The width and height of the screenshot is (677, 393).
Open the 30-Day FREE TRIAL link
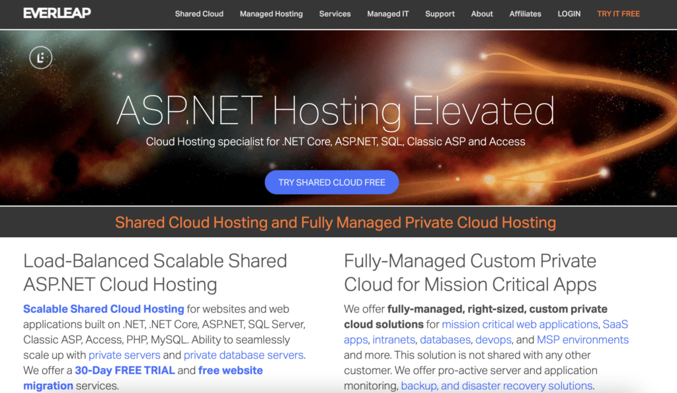(x=125, y=370)
